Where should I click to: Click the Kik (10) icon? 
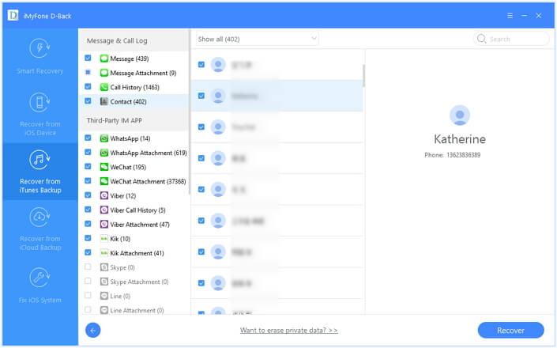(x=103, y=239)
